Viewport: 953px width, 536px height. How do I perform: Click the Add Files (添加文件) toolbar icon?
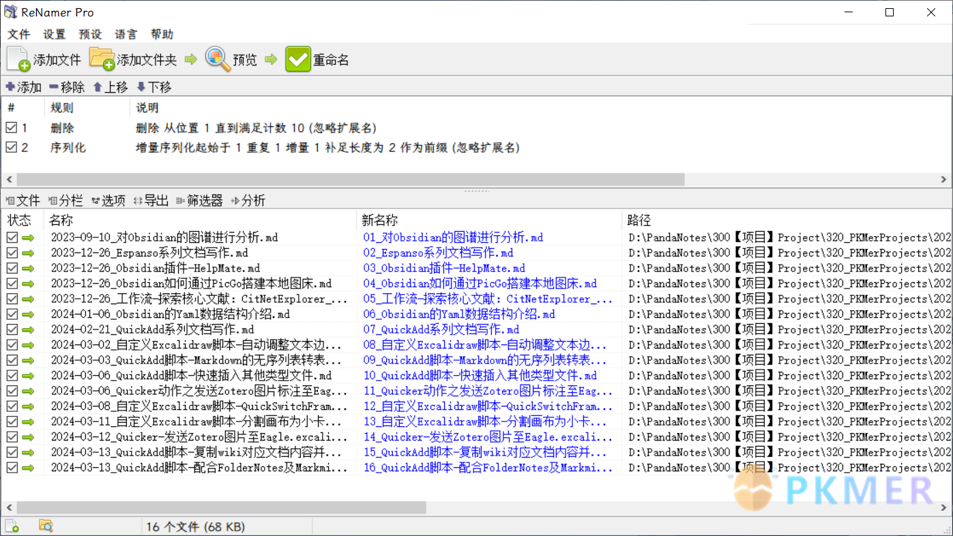(x=18, y=59)
